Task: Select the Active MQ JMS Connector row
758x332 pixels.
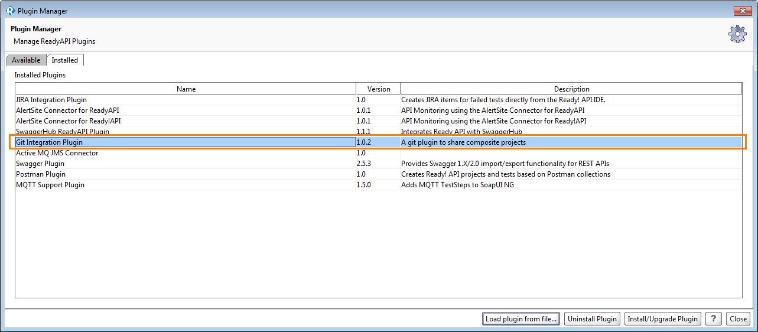Action: coord(378,153)
